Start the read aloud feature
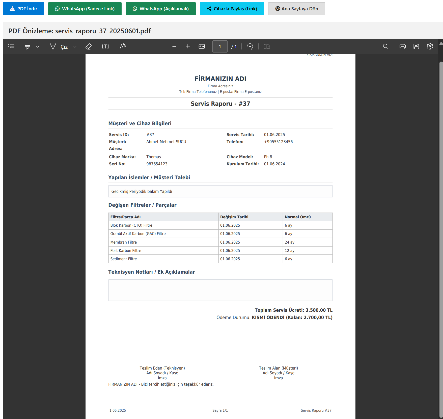Image resolution: width=443 pixels, height=419 pixels. [123, 46]
